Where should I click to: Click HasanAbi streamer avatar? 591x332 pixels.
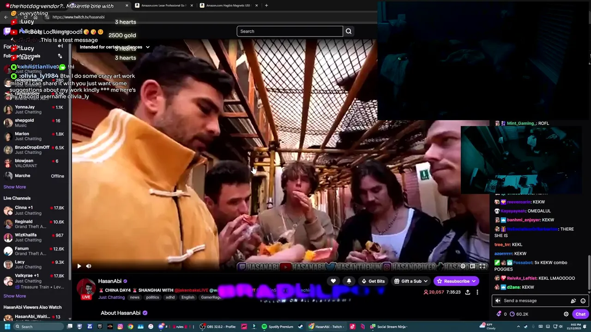coord(86,289)
